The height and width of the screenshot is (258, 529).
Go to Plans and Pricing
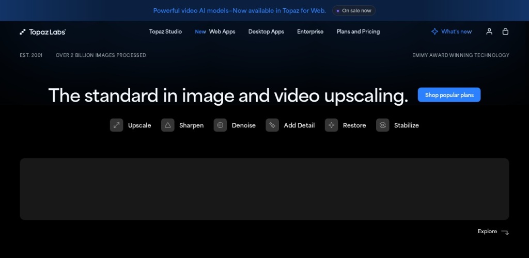[359, 31]
